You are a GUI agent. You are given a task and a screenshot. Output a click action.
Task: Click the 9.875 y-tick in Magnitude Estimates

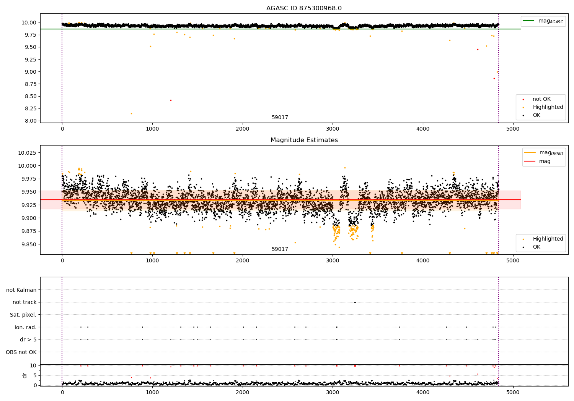point(29,231)
